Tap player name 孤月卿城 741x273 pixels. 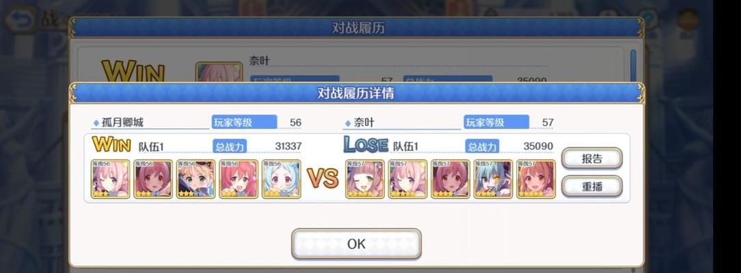click(x=122, y=123)
